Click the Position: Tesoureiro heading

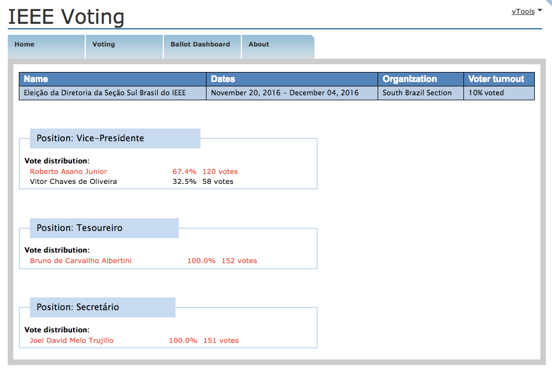click(x=80, y=228)
